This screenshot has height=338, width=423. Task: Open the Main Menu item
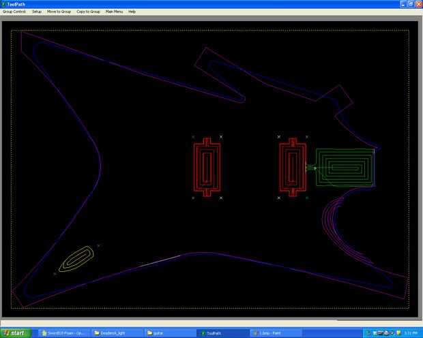click(x=114, y=12)
